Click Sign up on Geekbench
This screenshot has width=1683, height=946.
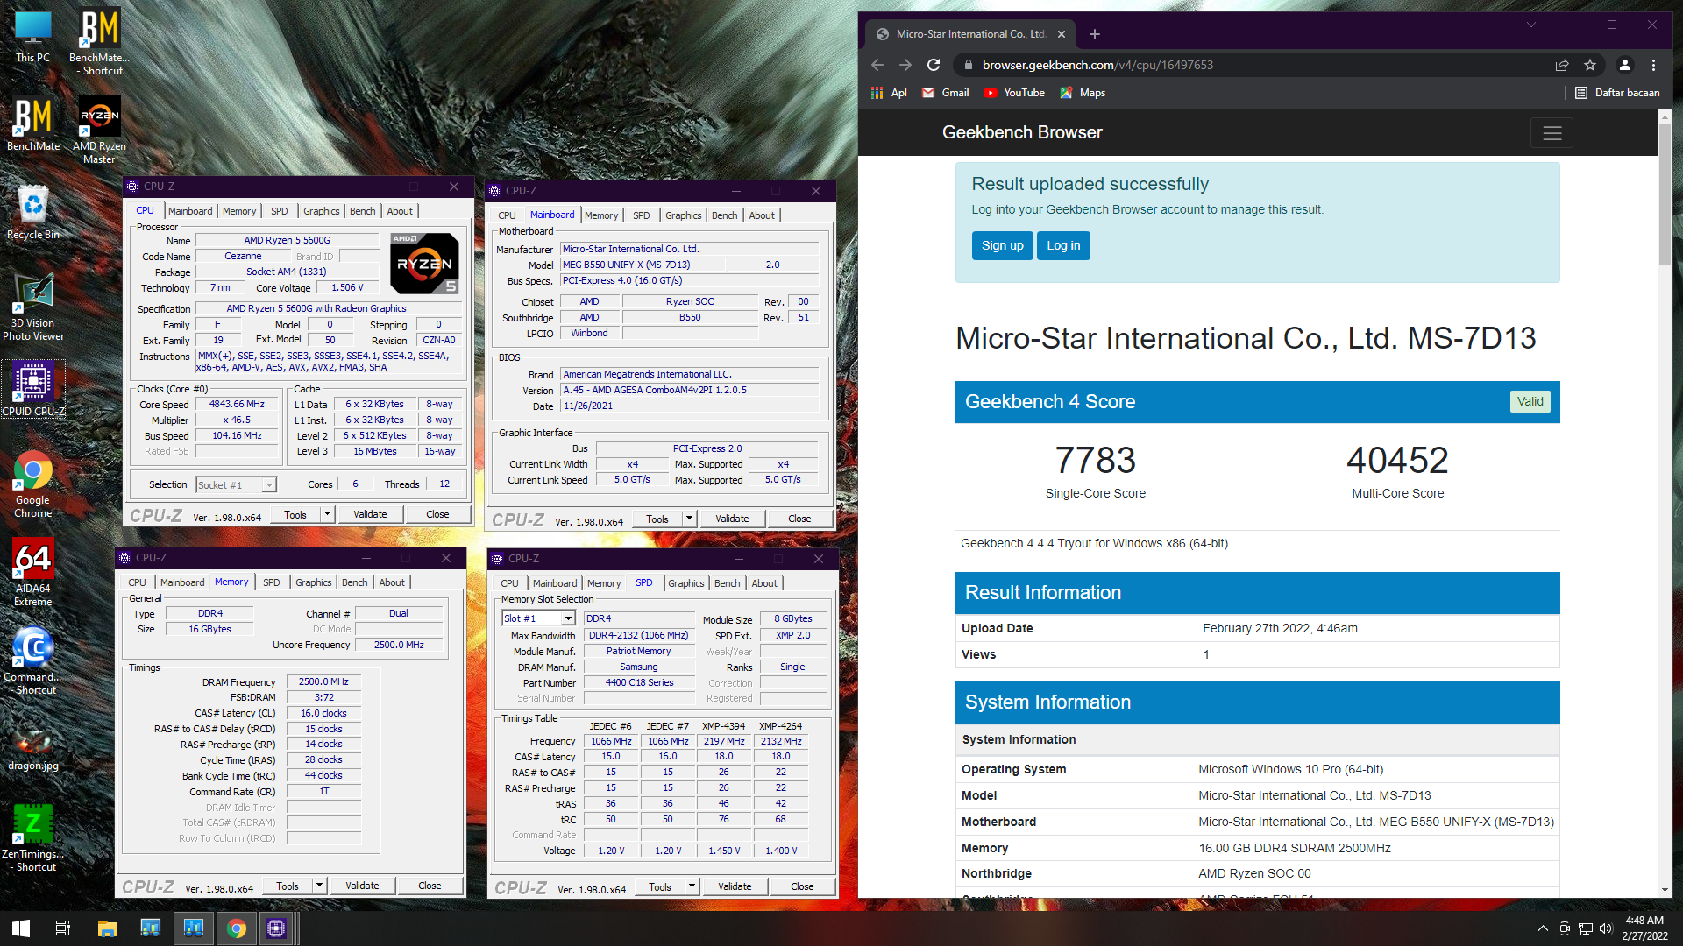pos(1002,245)
